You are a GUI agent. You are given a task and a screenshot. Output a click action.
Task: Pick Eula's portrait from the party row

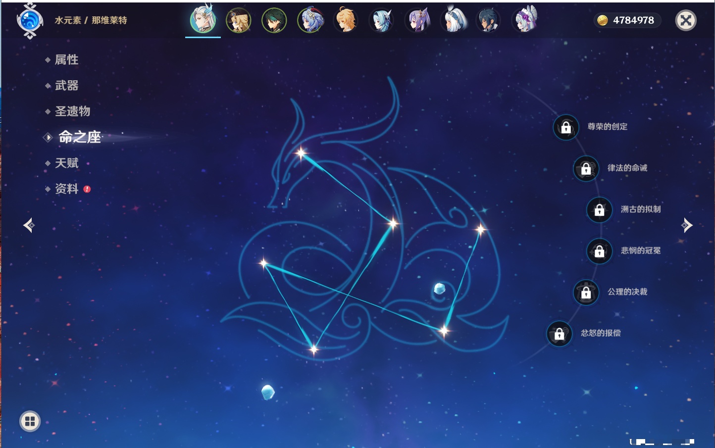[381, 21]
